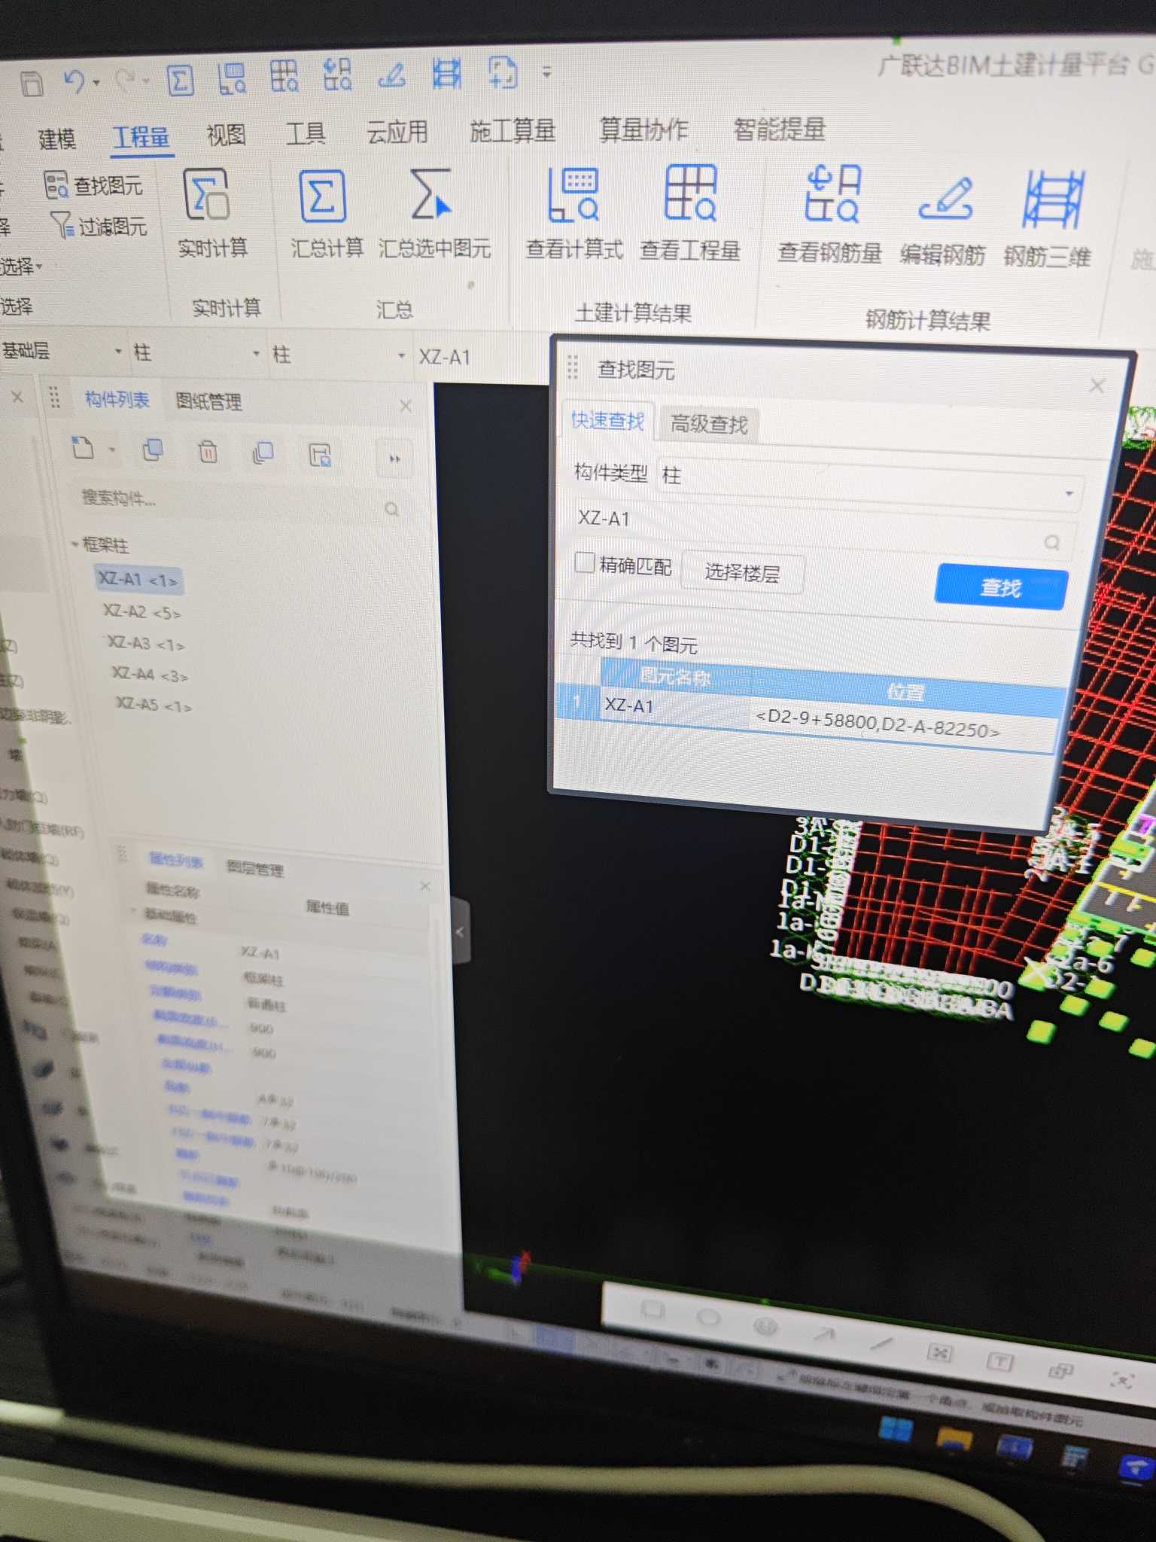The width and height of the screenshot is (1156, 1542).
Task: Click save-archive icon in 构件列表 toolbar
Action: tap(320, 456)
